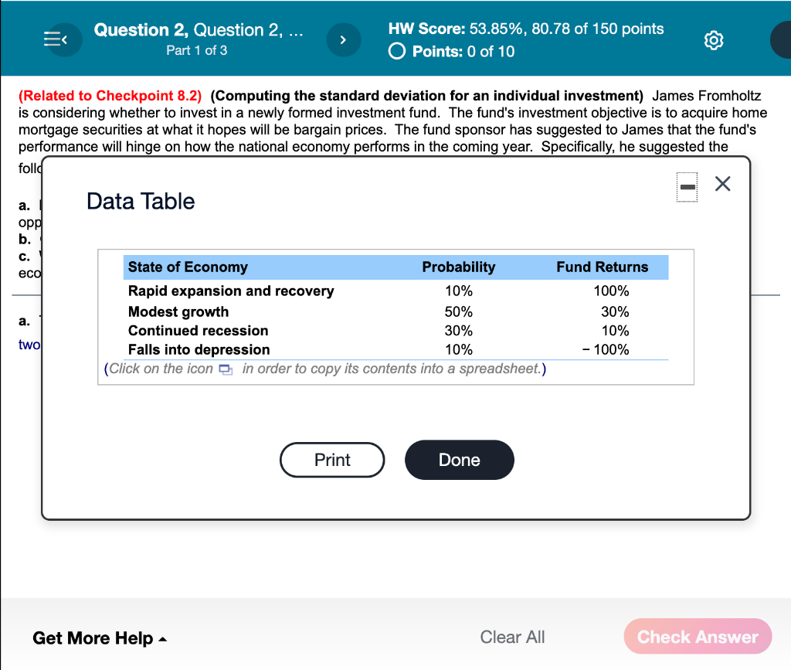The width and height of the screenshot is (791, 670).
Task: Open the question list menu
Action: 53,39
